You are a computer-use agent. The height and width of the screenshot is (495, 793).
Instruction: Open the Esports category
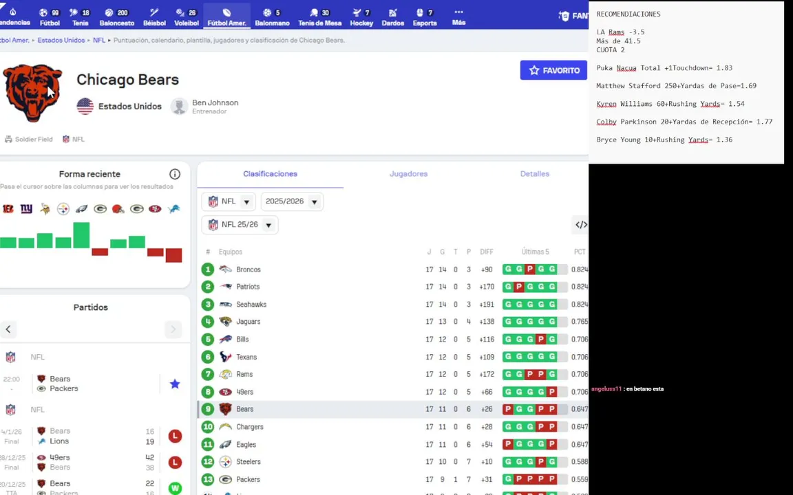pyautogui.click(x=424, y=17)
